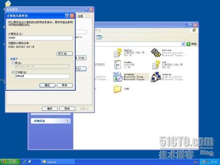Launch Internet Explorer from quick launch
Screen dimensions: 220x165
click(x=25, y=161)
